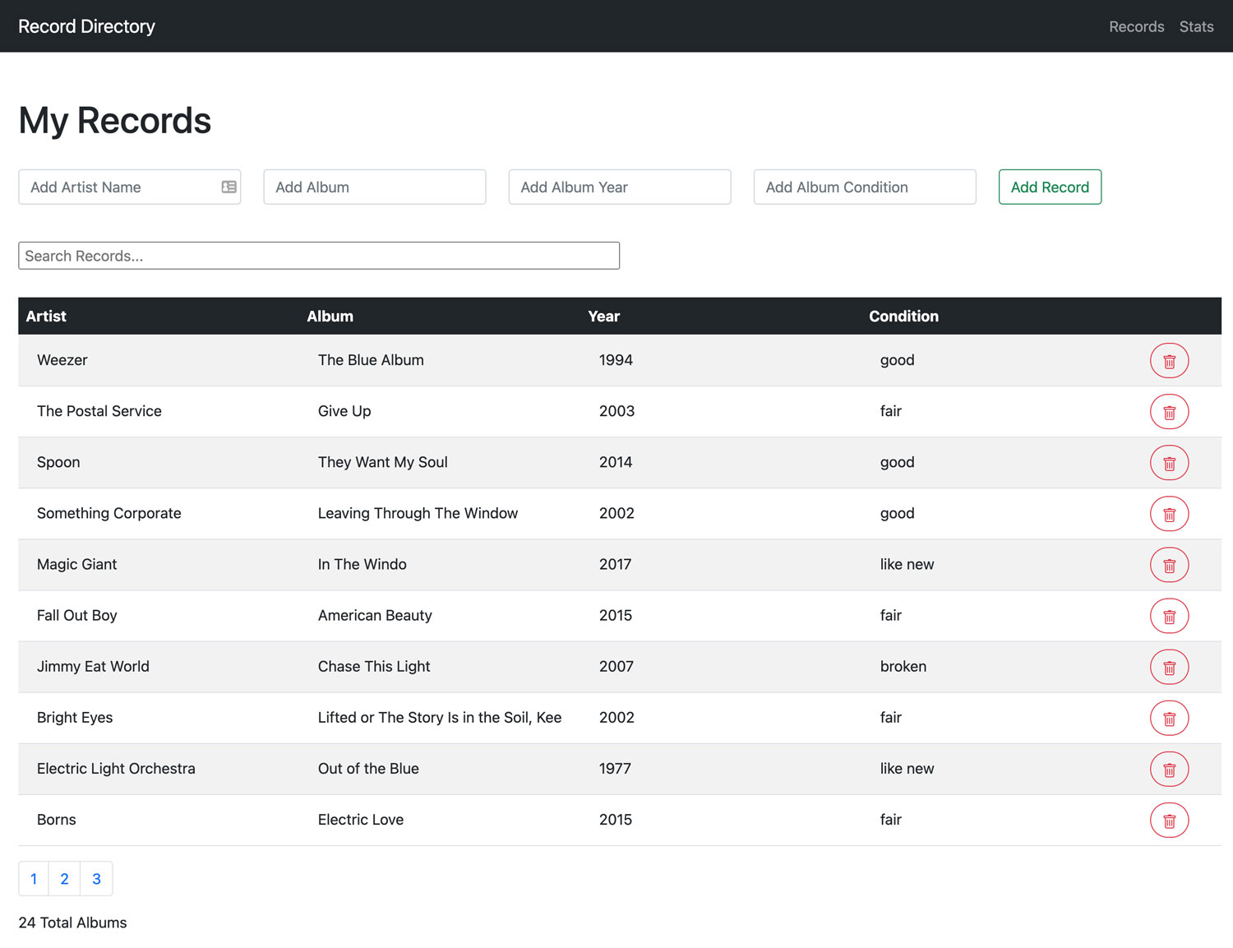Click 'Chase This Light' album cell
This screenshot has height=948, width=1233.
(x=374, y=666)
